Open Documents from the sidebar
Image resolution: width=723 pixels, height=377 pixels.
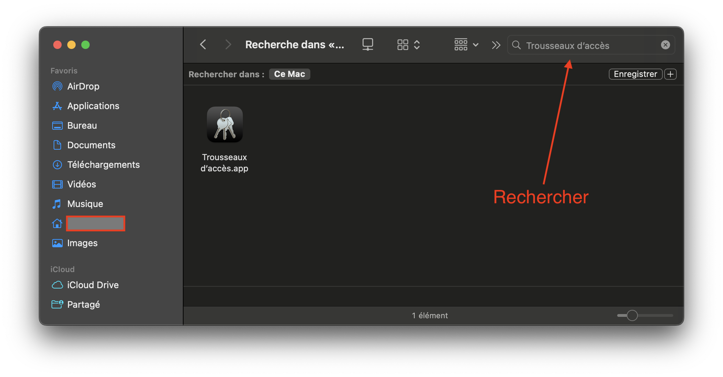pyautogui.click(x=91, y=145)
